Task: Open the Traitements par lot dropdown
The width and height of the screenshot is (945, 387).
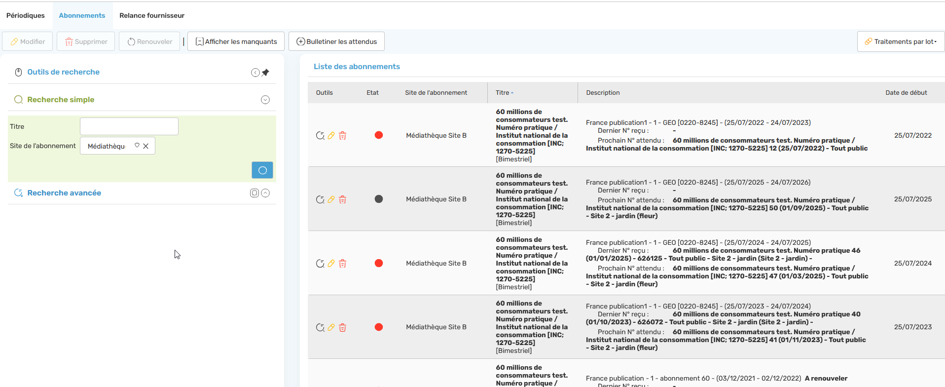Action: pos(901,41)
